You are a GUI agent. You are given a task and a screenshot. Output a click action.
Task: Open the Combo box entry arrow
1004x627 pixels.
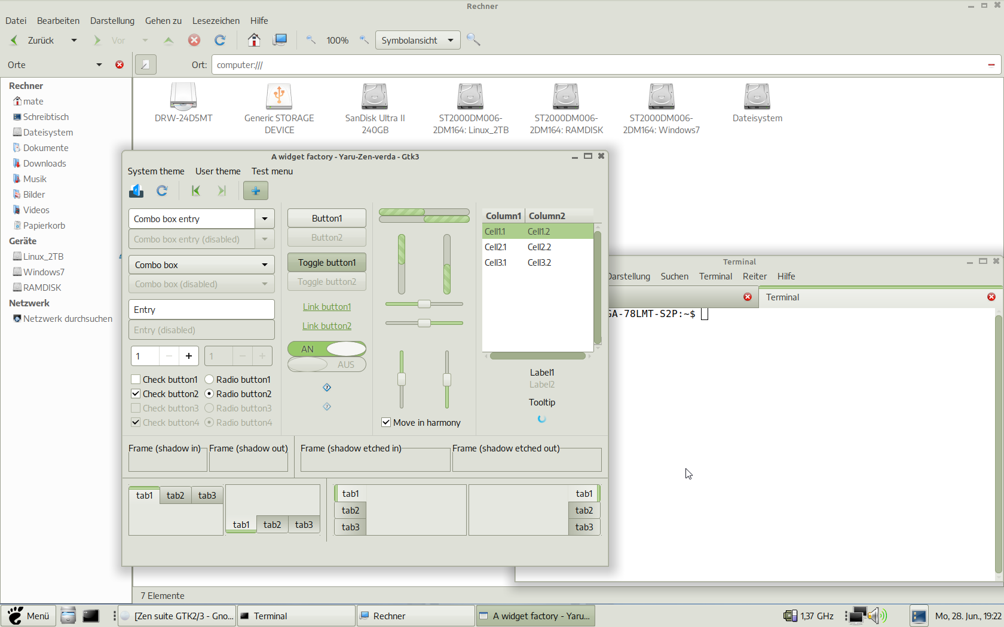[264, 219]
